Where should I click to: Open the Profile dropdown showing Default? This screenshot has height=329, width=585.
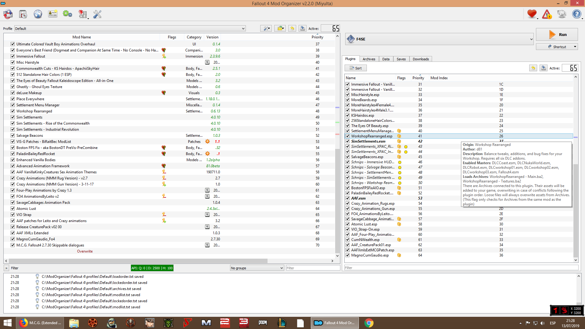tap(130, 28)
